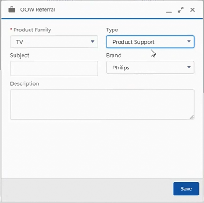Screen dimensions: 204x203
Task: Click the Subject field label
Action: coord(20,55)
